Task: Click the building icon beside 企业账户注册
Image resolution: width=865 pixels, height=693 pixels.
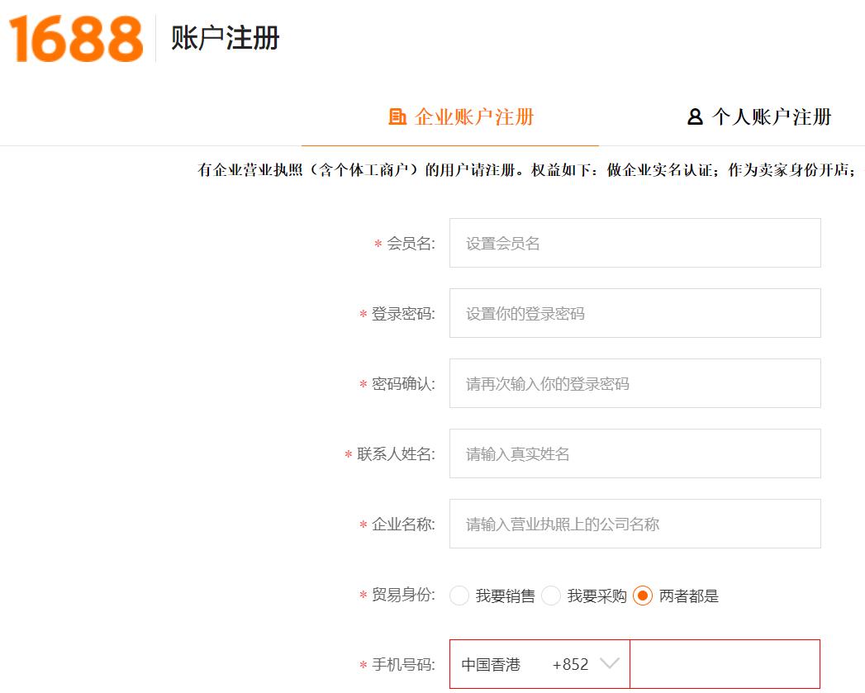Action: click(397, 116)
